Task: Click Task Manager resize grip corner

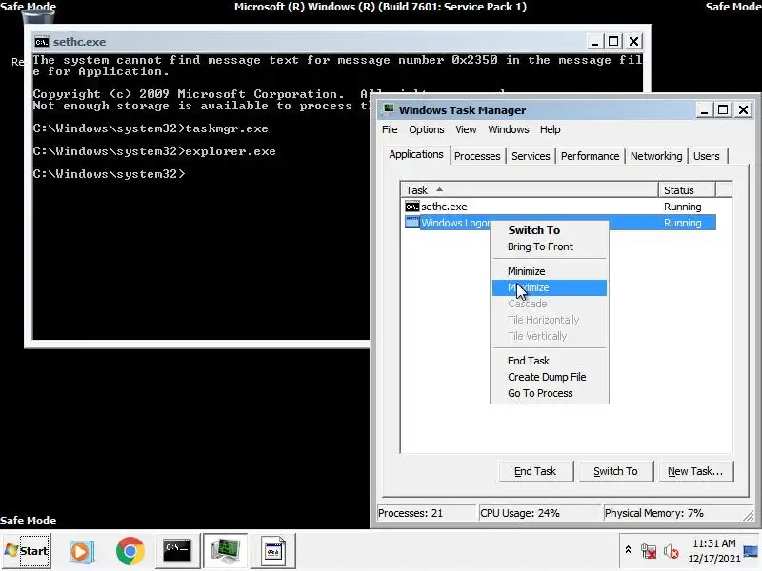Action: point(749,516)
